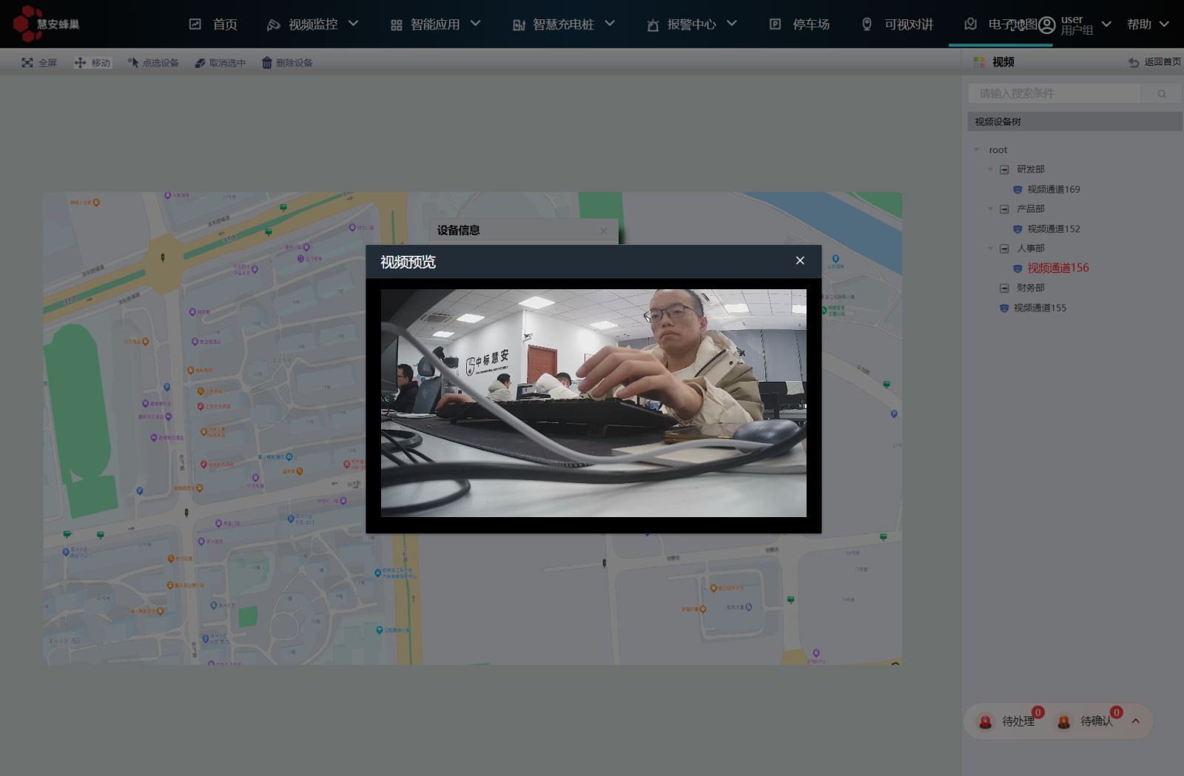Click the 全屏 fullscreen icon
Image resolution: width=1184 pixels, height=776 pixels.
coord(27,63)
